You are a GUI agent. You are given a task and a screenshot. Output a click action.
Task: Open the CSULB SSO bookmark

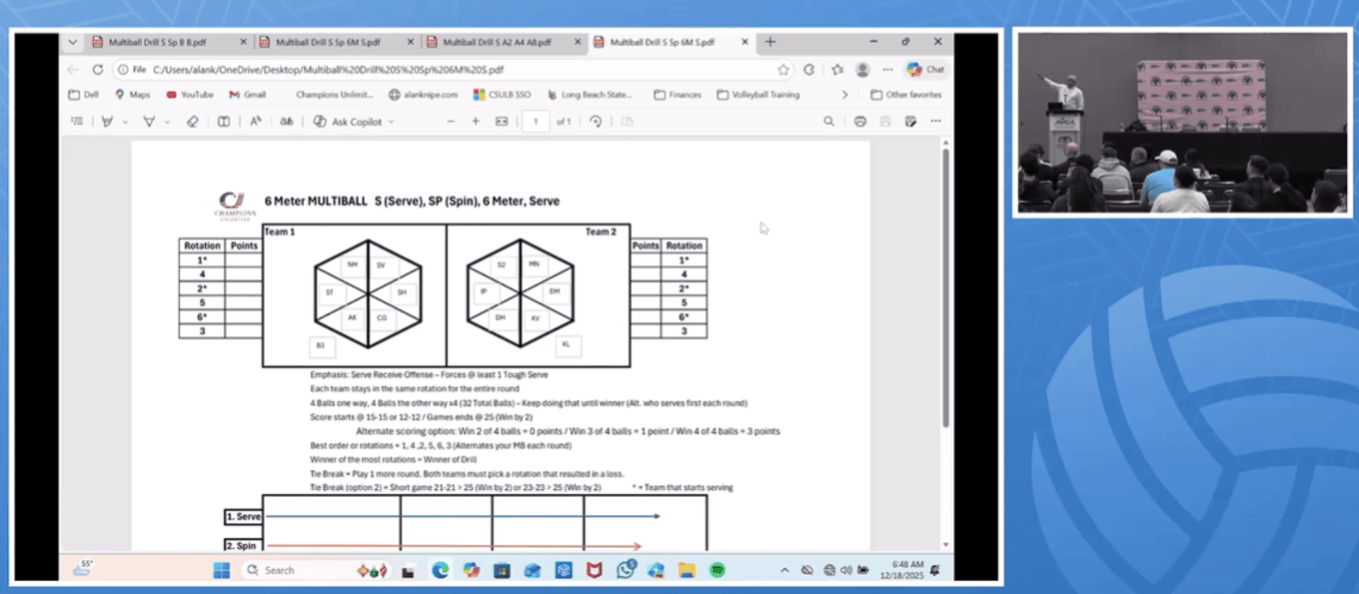(502, 94)
